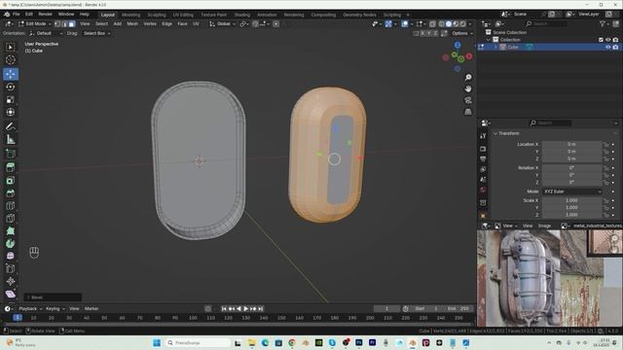Screen dimensions: 623x350
Task: Select the Smooth tool
Action: (x=11, y=256)
